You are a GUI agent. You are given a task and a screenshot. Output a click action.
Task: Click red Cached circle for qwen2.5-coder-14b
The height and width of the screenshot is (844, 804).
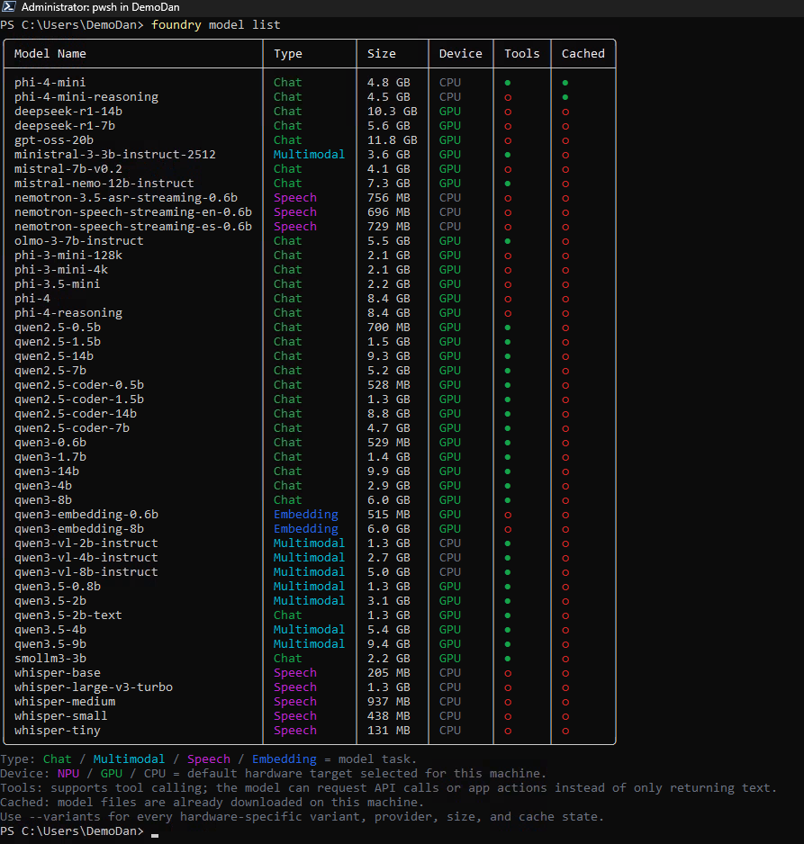pos(565,415)
